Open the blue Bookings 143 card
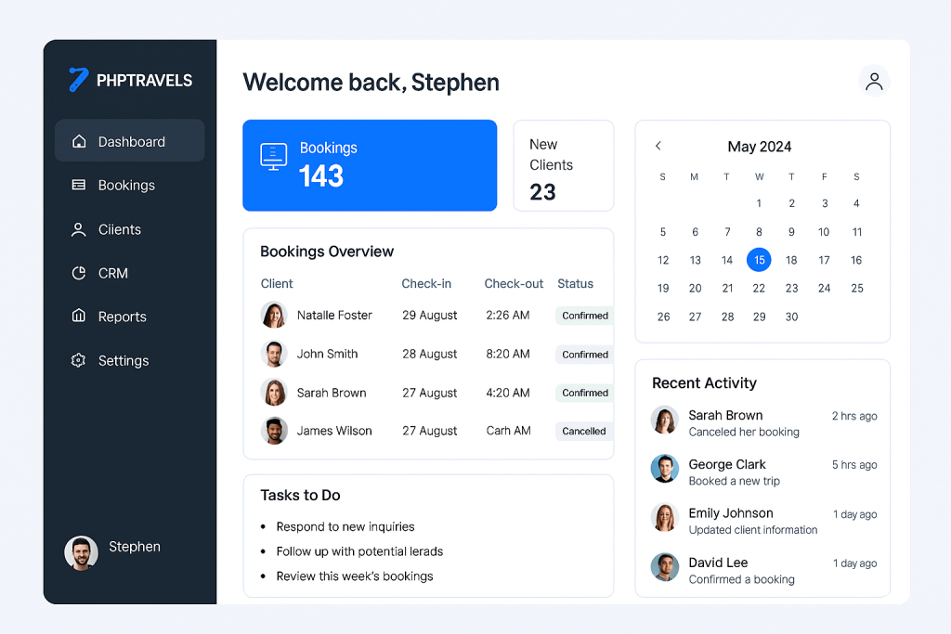The height and width of the screenshot is (634, 951). (370, 165)
